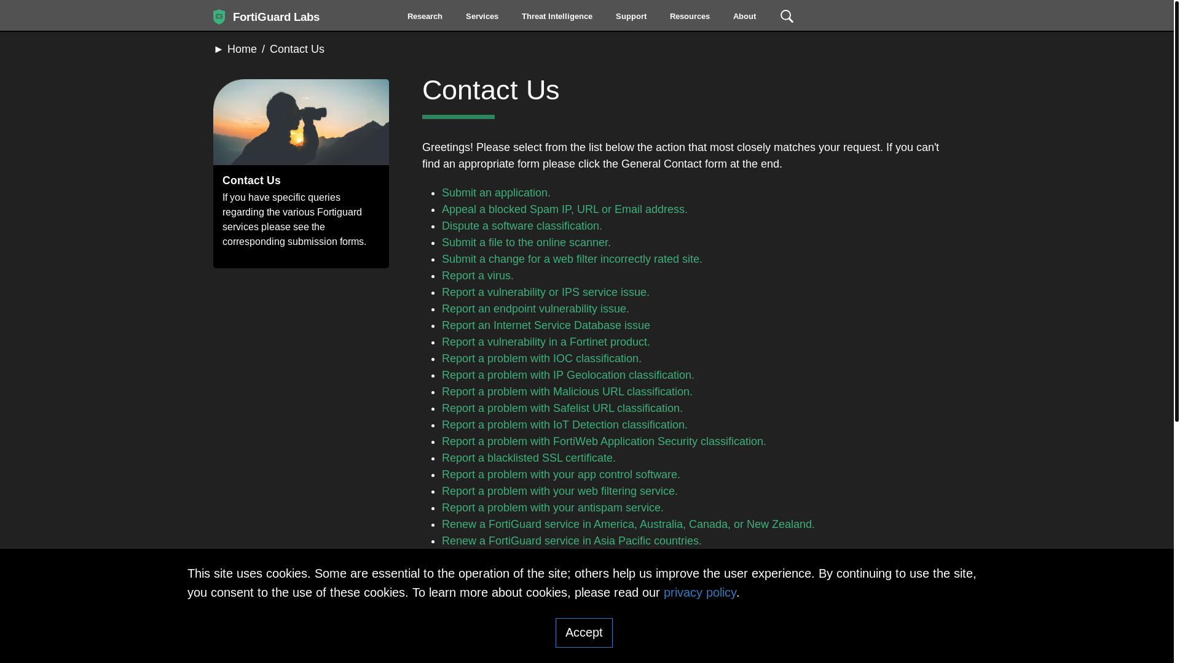This screenshot has height=663, width=1180.
Task: Click the binoculars sunset thumbnail image
Action: pos(301,122)
